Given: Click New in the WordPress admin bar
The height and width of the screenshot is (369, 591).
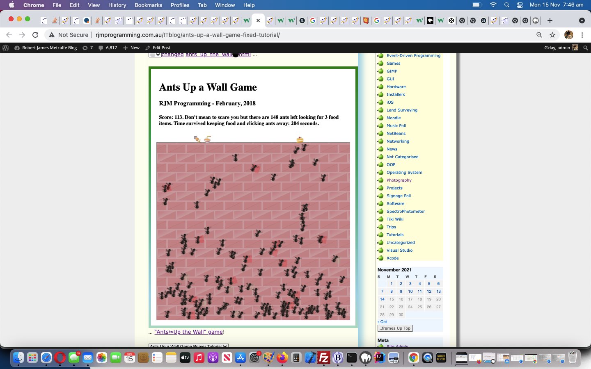Looking at the screenshot, I should pyautogui.click(x=131, y=48).
